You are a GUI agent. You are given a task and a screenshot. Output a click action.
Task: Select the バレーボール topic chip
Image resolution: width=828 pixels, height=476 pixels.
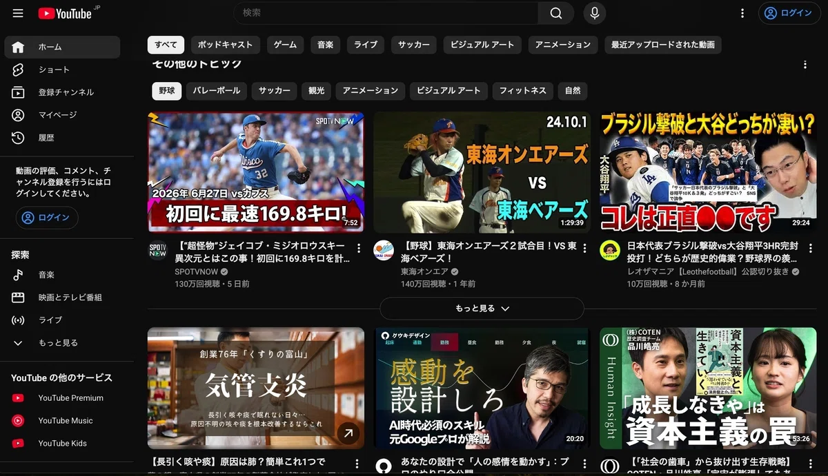point(217,91)
